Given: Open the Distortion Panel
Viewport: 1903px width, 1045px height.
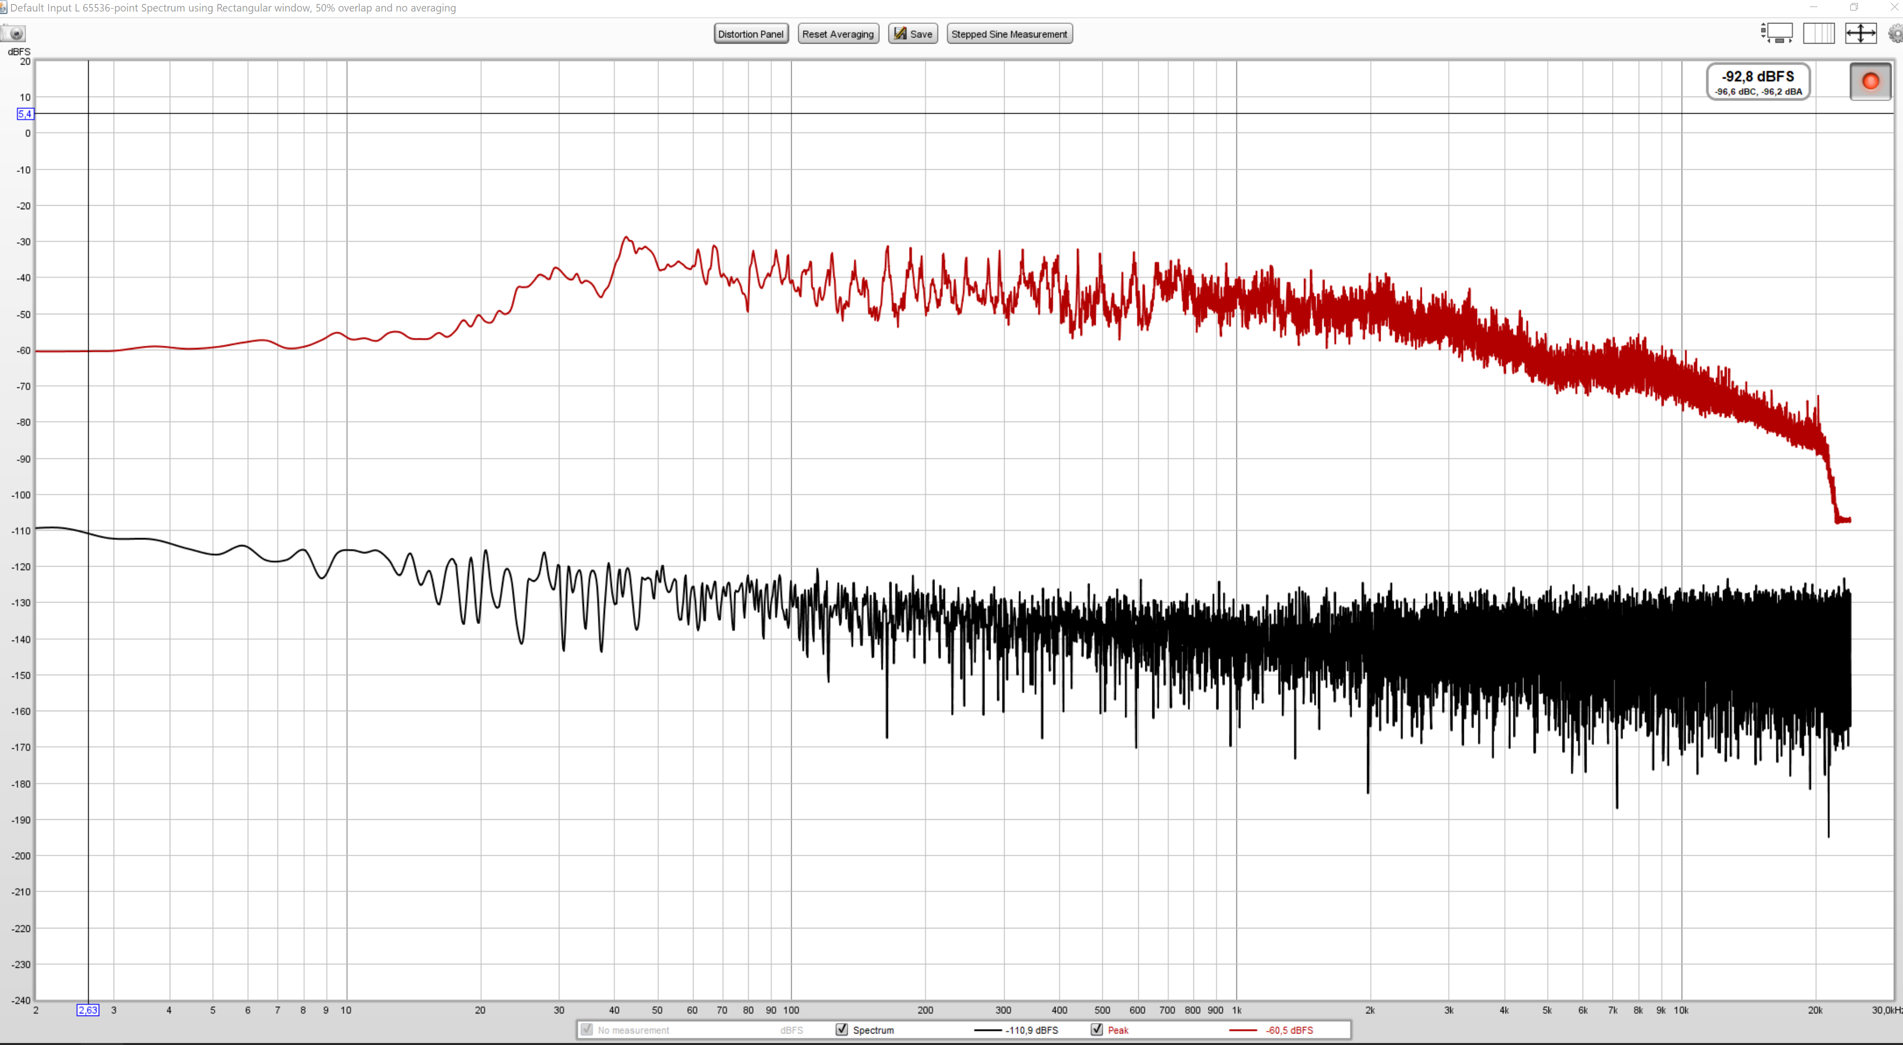Looking at the screenshot, I should [x=751, y=34].
